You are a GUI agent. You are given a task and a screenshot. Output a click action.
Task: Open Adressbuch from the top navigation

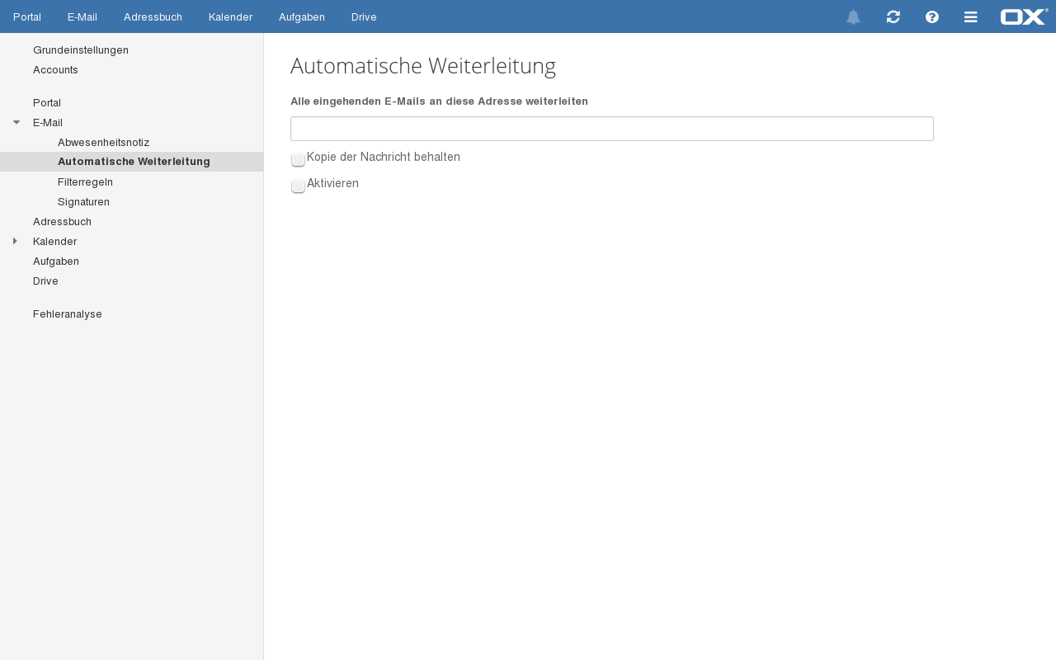(x=153, y=16)
